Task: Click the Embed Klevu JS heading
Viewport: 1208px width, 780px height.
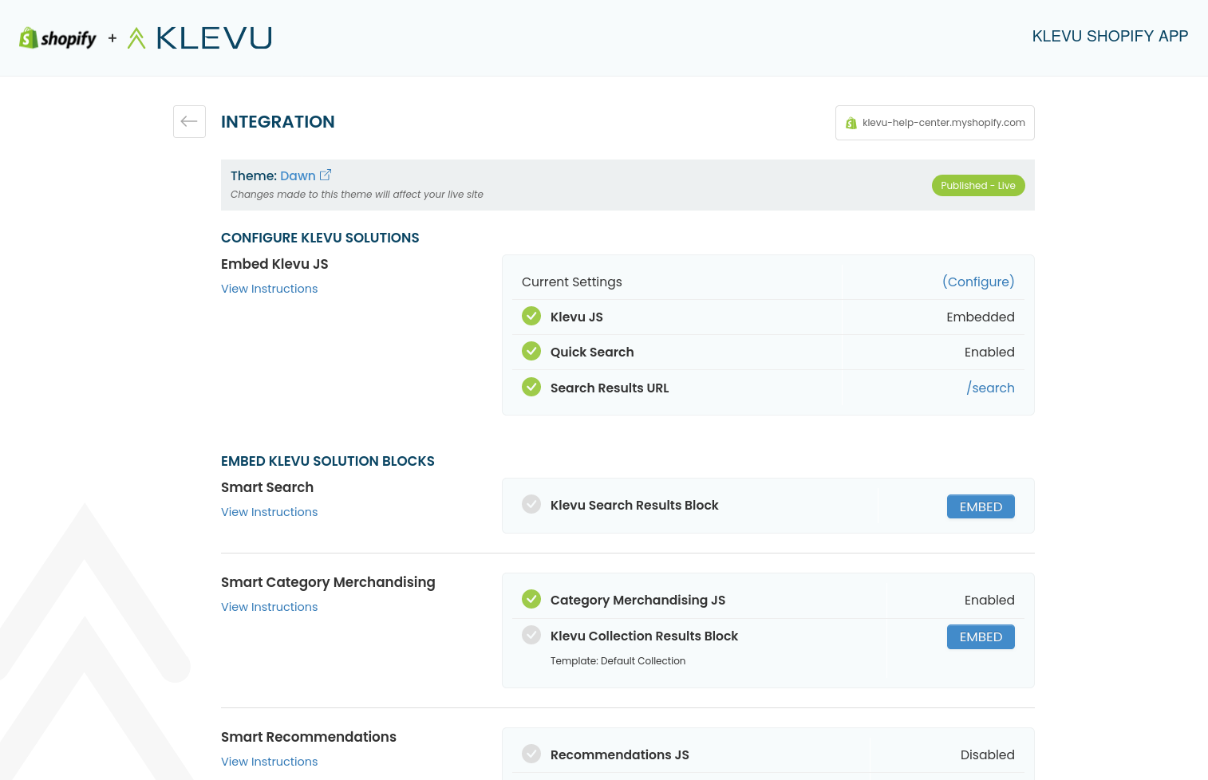Action: coord(274,264)
